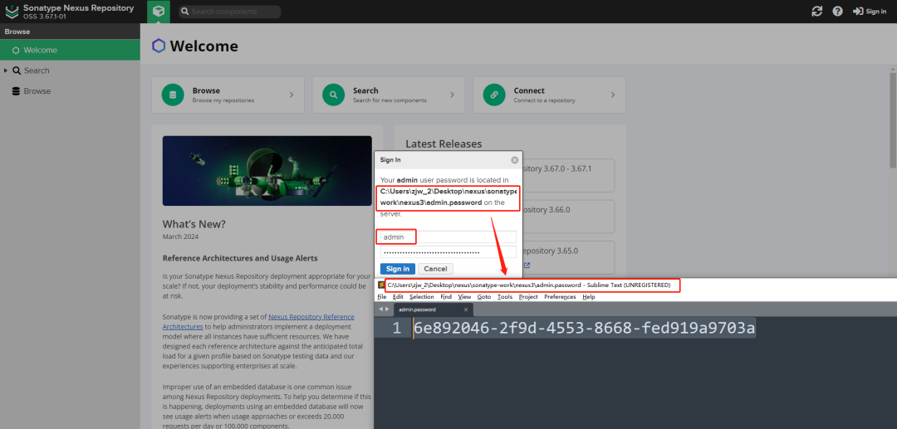Click the Reference Architectures and Usage Alerts heading
The width and height of the screenshot is (897, 429).
(240, 258)
